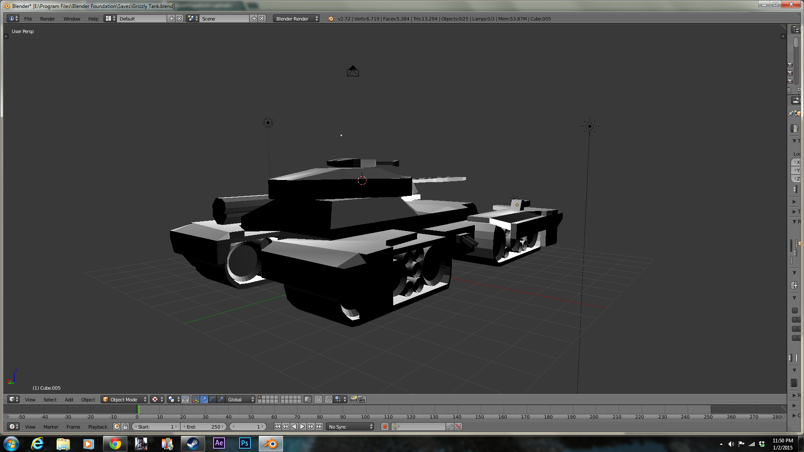Toggle the 3D manipulator widget
This screenshot has height=452, width=804.
(196, 400)
